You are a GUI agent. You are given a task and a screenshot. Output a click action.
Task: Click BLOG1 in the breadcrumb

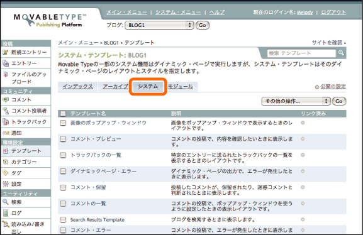click(x=111, y=43)
